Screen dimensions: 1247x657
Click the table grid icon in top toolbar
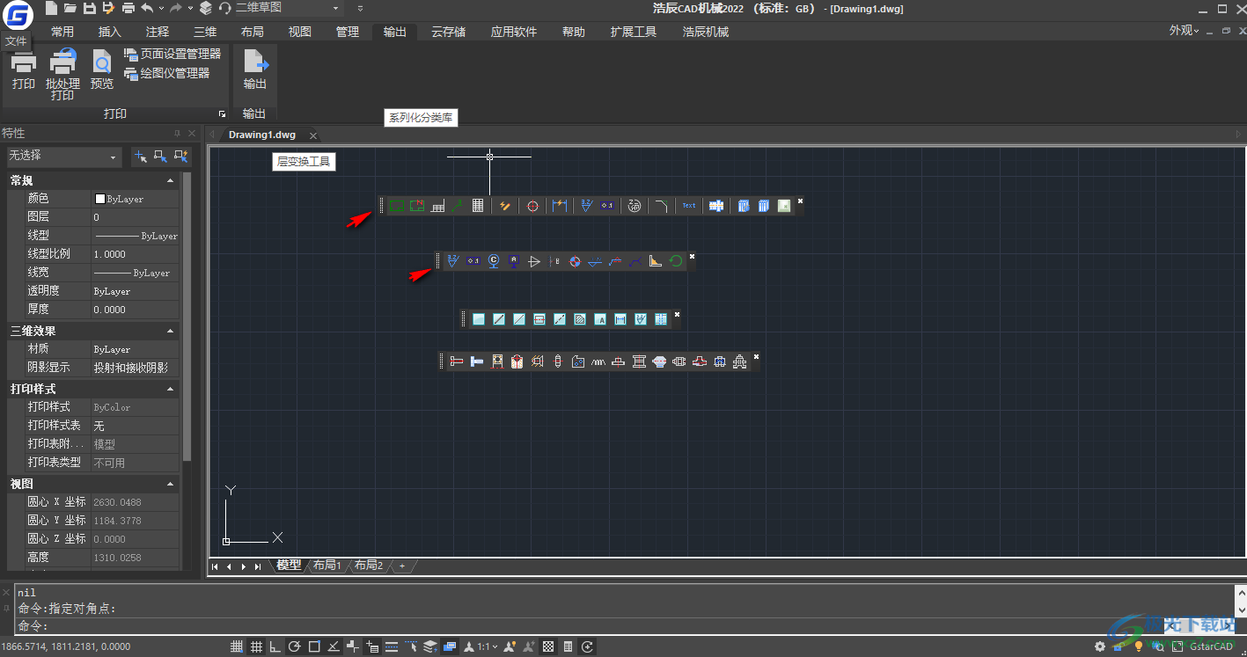click(478, 206)
